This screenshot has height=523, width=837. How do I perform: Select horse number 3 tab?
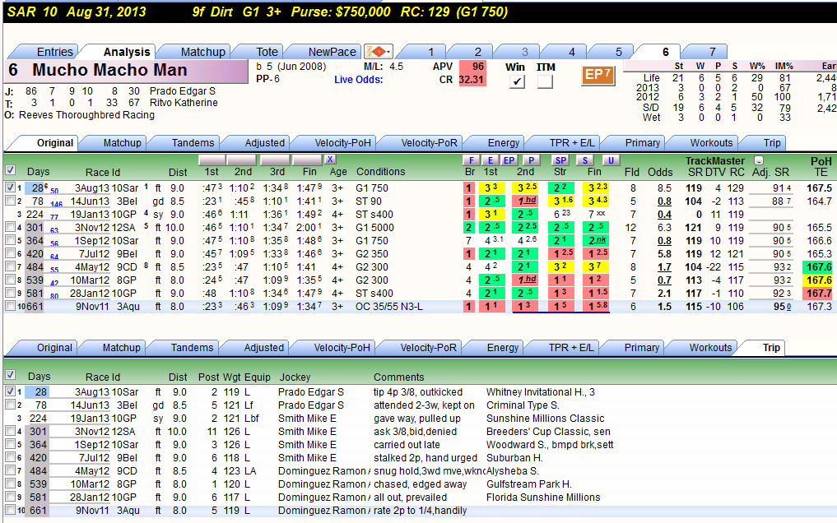pos(525,52)
